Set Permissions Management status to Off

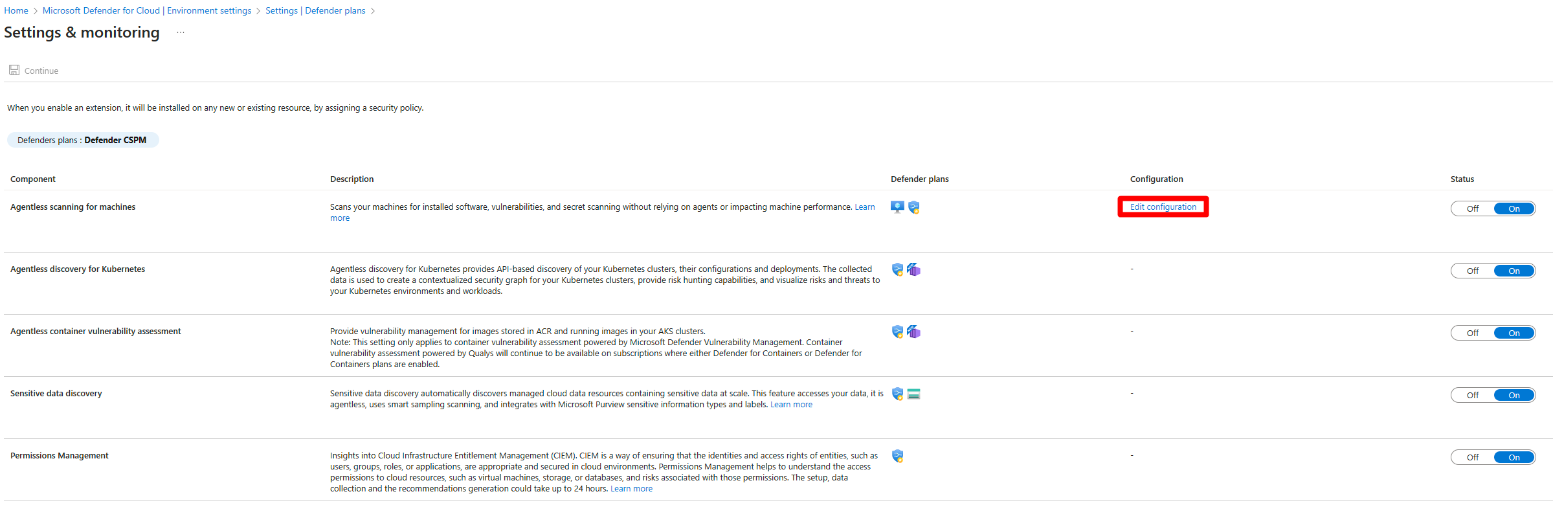pyautogui.click(x=1473, y=457)
